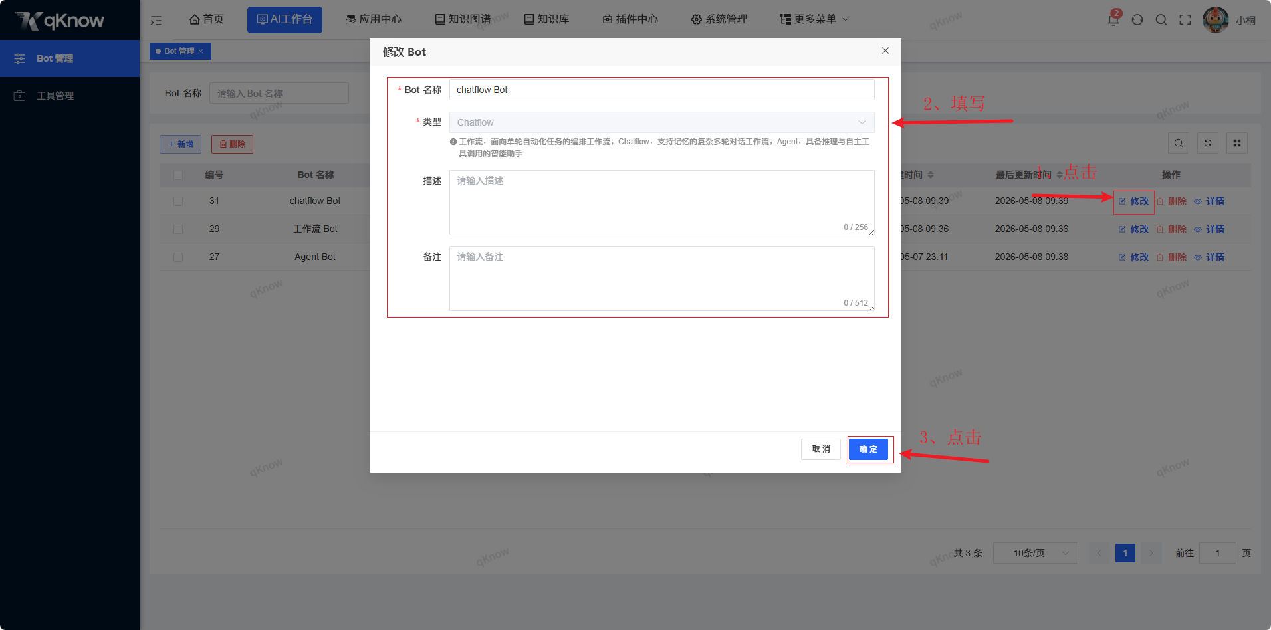Screen dimensions: 1271x630
Task: Click 小桐 username
Action: click(x=1246, y=21)
